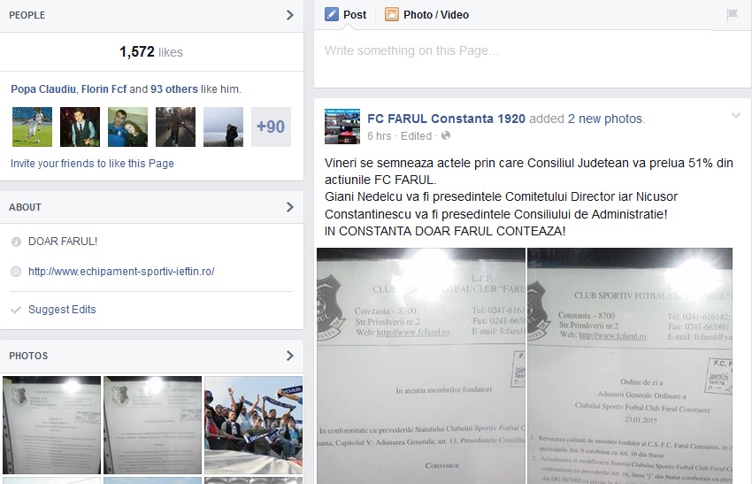Click the 'IN CONSTANTA DOAR FARUL CONTEAZA!' line
The image size is (752, 484).
(x=445, y=231)
